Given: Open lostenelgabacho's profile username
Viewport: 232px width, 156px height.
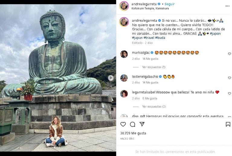Looking at the screenshot, I should pyautogui.click(x=145, y=76).
